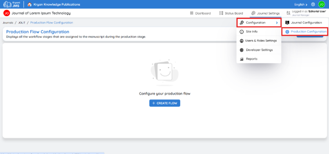Open the settings gear in top bar
Viewport: 329px width, 154px height.
tap(313, 4)
